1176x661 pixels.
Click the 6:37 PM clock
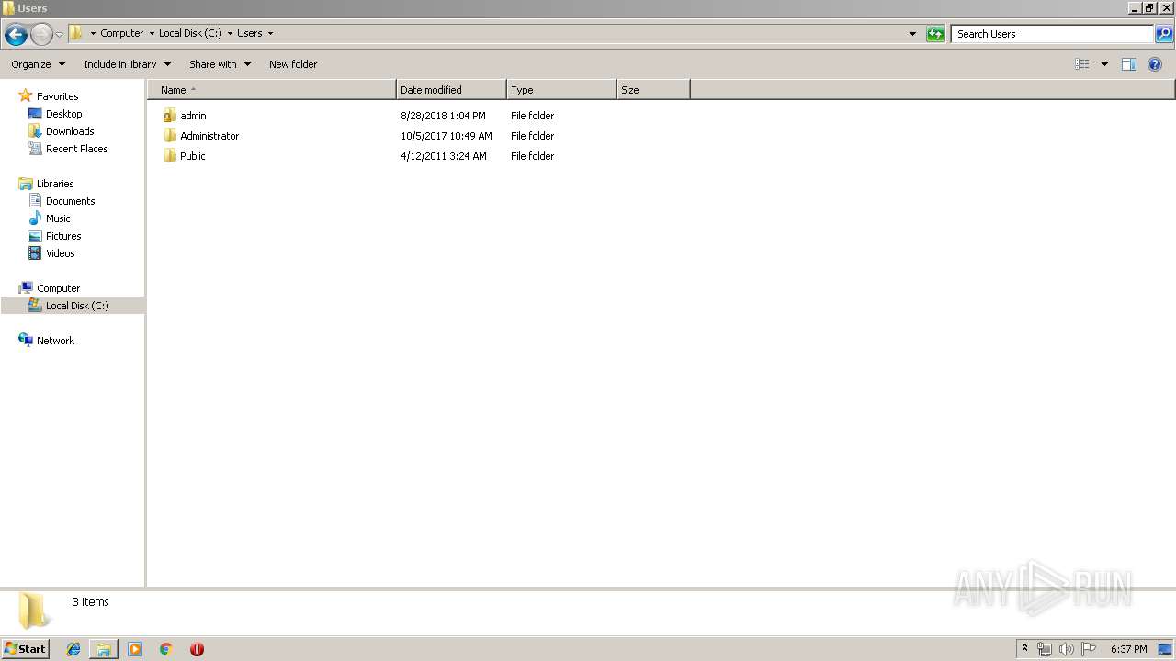1128,649
